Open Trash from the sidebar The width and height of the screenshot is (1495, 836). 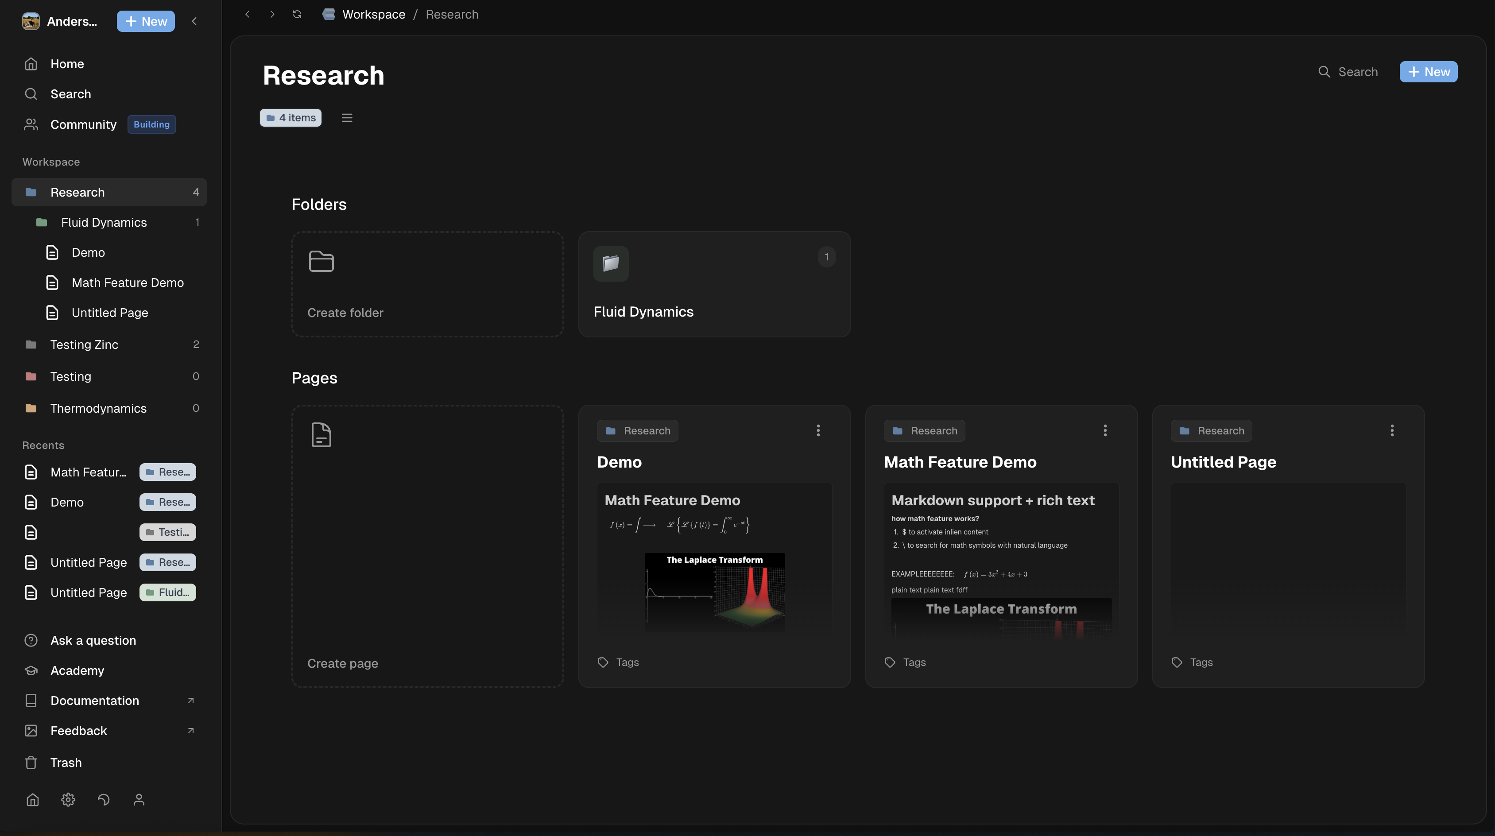pyautogui.click(x=66, y=762)
